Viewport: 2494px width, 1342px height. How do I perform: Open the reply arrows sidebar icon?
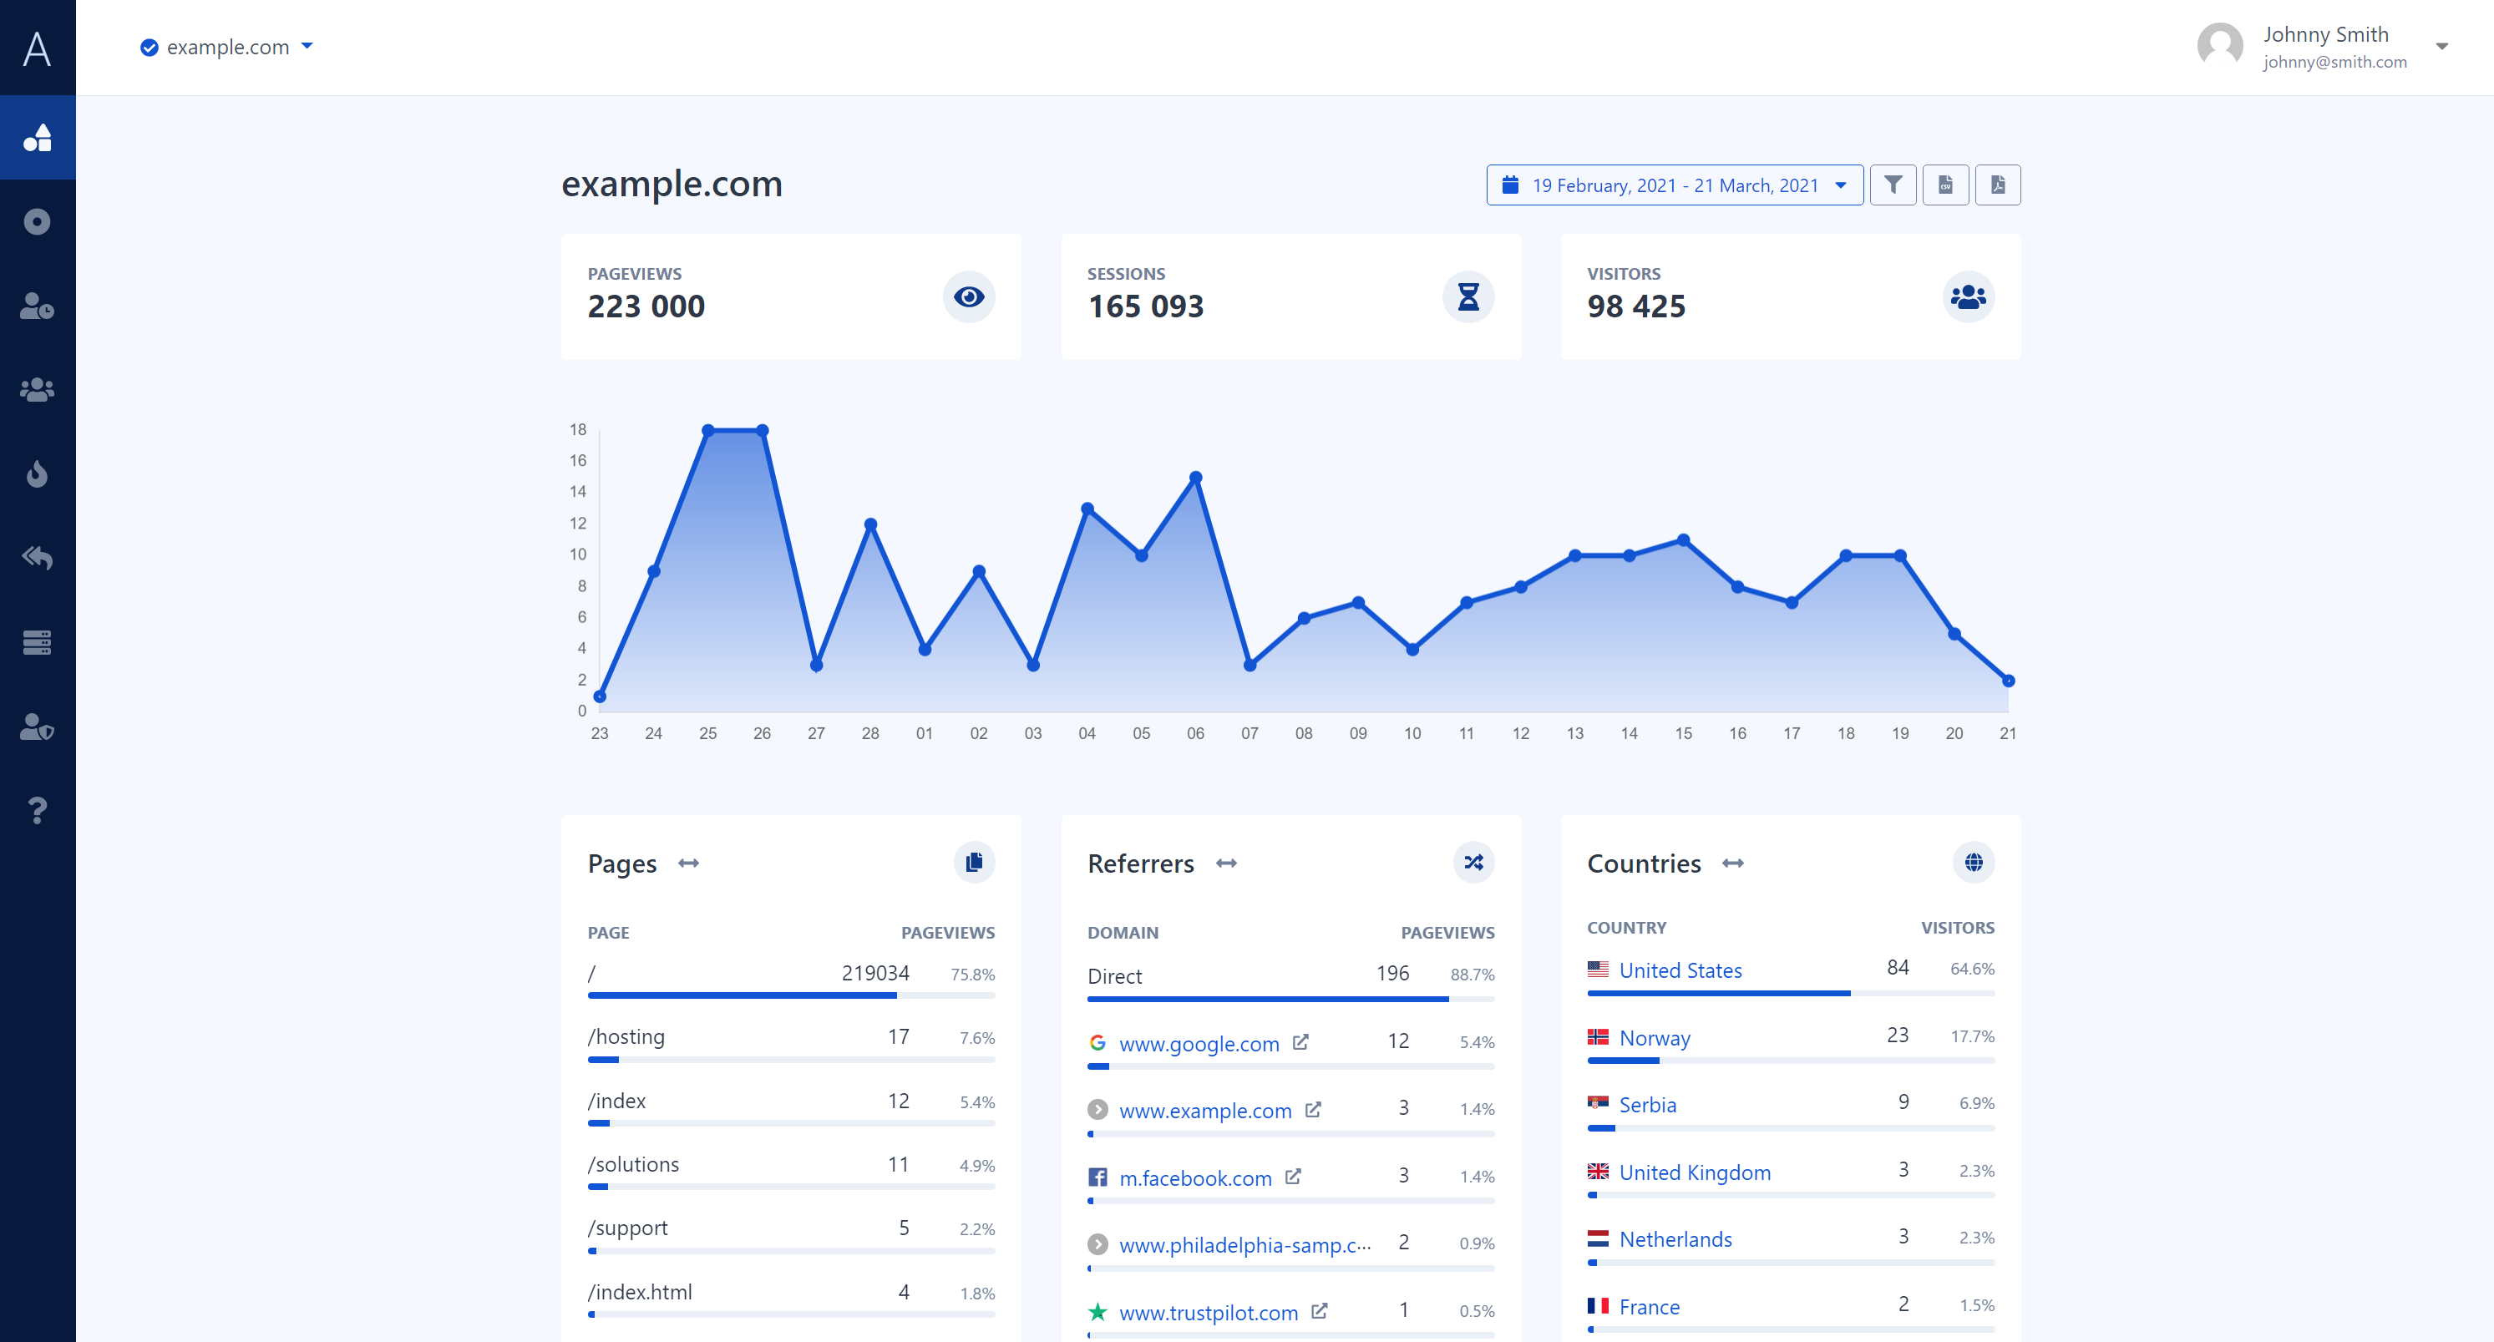coord(37,558)
